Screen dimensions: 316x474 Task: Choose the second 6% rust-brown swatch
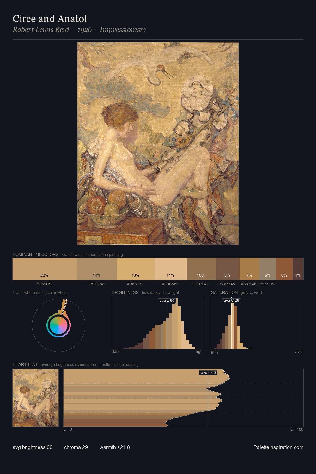pyautogui.click(x=284, y=269)
